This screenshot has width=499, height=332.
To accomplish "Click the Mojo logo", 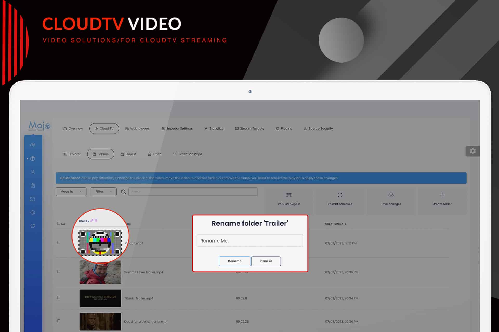I will click(39, 126).
